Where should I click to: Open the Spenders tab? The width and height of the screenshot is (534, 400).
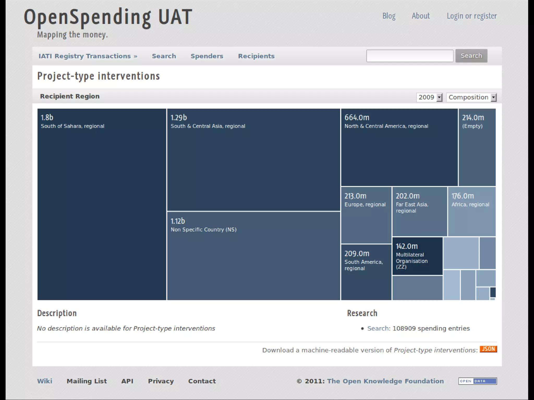tap(207, 56)
